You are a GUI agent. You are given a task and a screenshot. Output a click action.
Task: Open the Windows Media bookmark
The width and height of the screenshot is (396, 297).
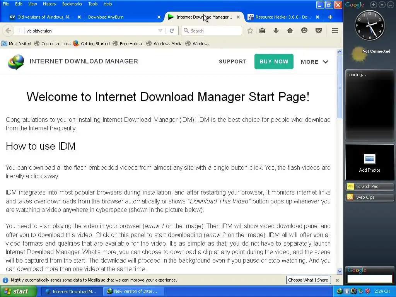[x=164, y=44]
